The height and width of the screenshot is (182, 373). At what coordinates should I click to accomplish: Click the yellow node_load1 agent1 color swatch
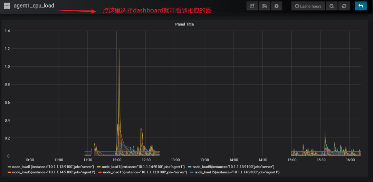click(x=99, y=167)
